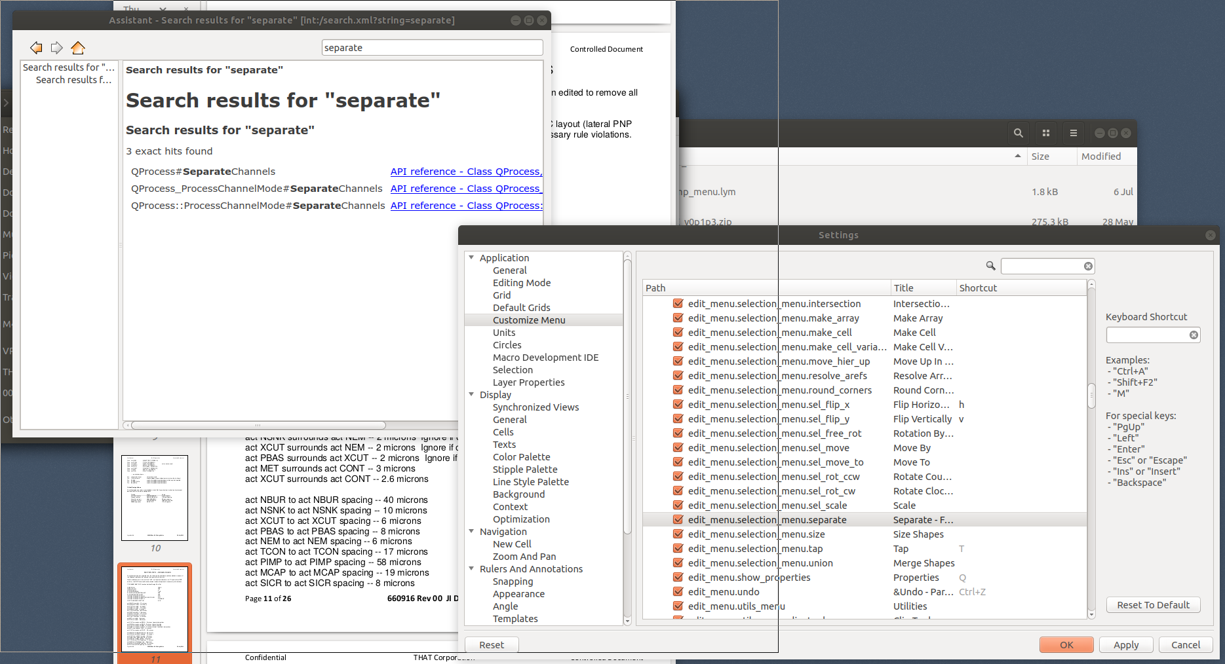1225x664 pixels.
Task: Clear the Settings search field
Action: pos(1088,266)
